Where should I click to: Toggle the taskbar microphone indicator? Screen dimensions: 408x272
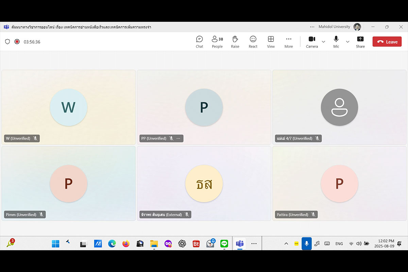tap(306, 243)
